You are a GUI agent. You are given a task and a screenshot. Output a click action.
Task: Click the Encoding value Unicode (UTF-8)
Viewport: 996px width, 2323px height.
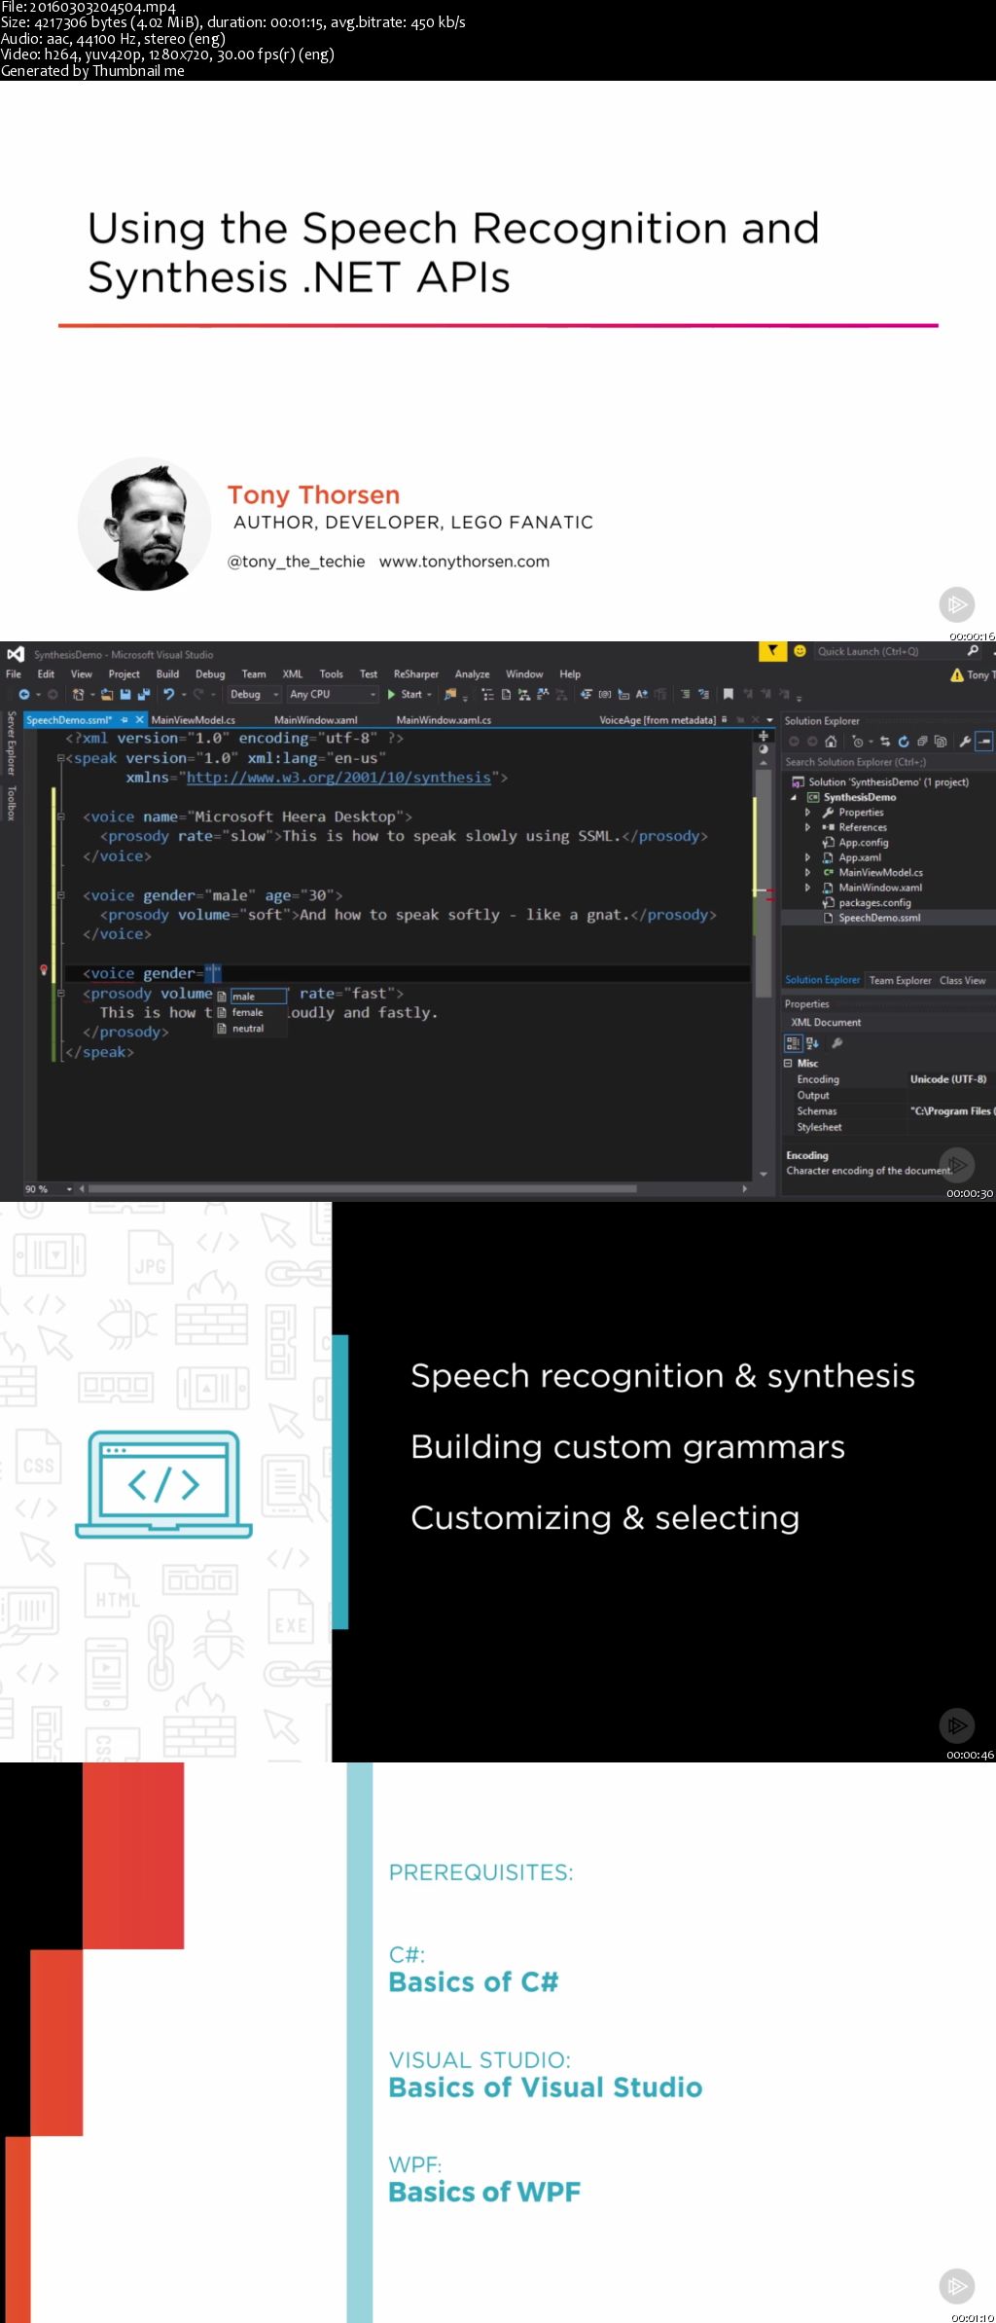click(947, 1079)
